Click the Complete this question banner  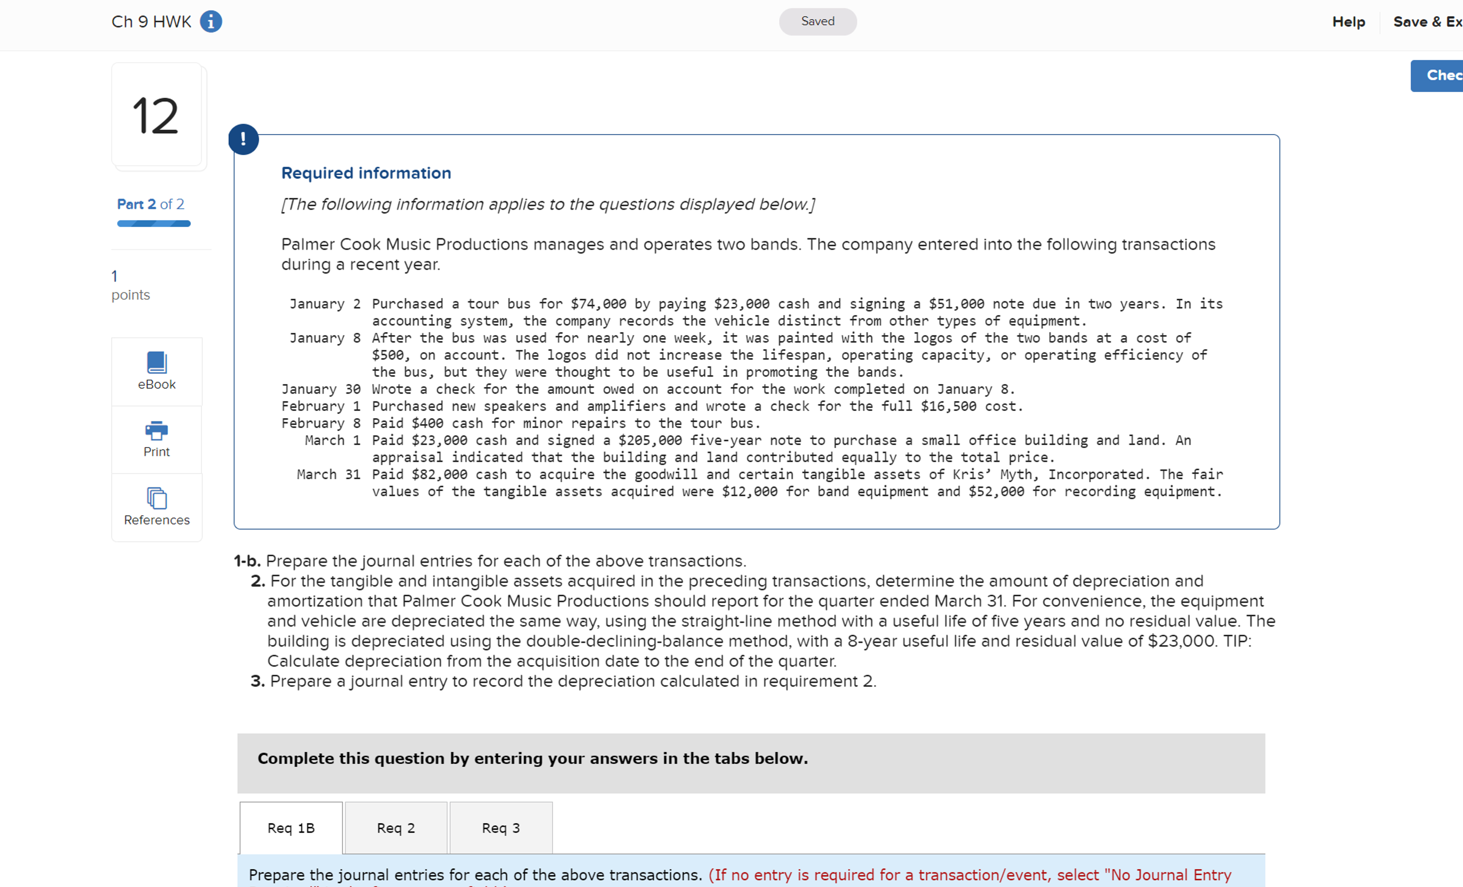532,758
